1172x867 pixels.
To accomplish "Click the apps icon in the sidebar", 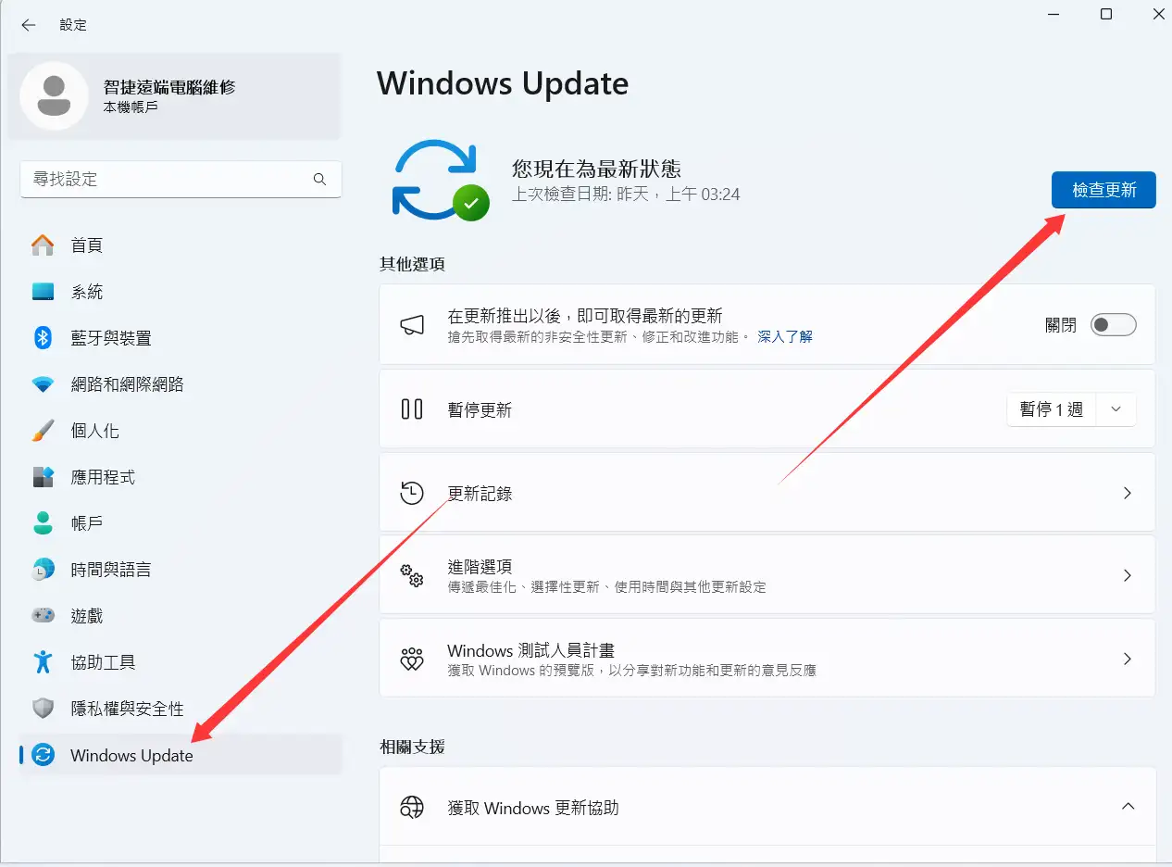I will (x=43, y=477).
